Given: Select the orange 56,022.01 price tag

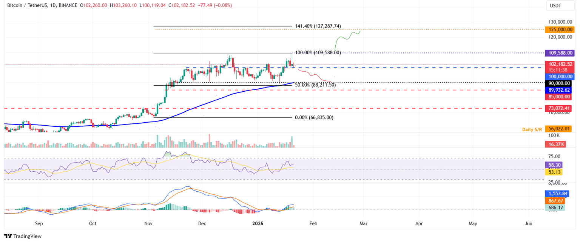Looking at the screenshot, I should (558, 129).
